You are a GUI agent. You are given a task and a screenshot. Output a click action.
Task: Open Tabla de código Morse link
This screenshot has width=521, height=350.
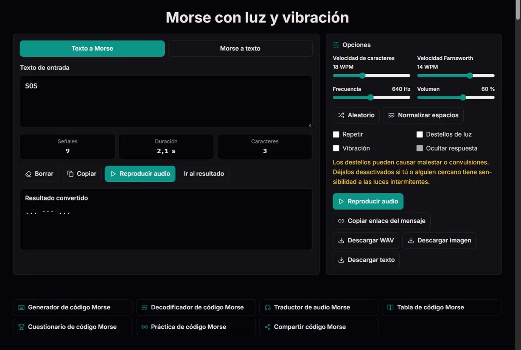click(442, 307)
